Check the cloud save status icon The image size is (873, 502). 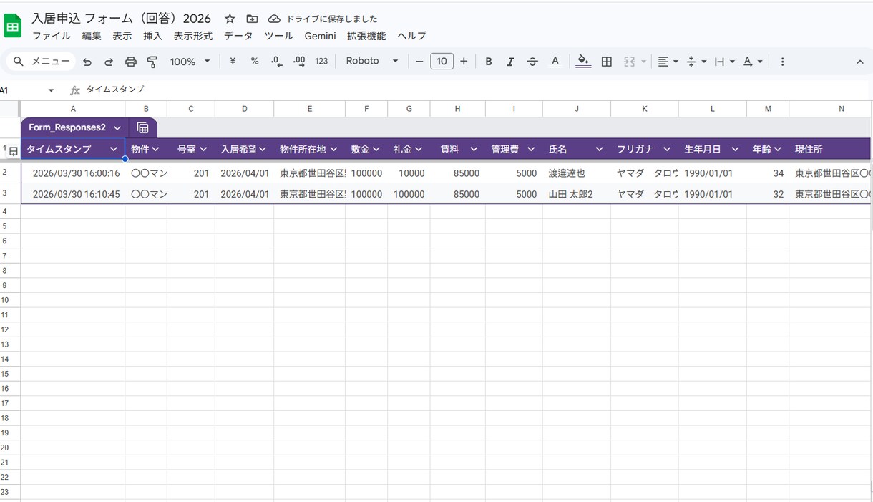point(274,19)
